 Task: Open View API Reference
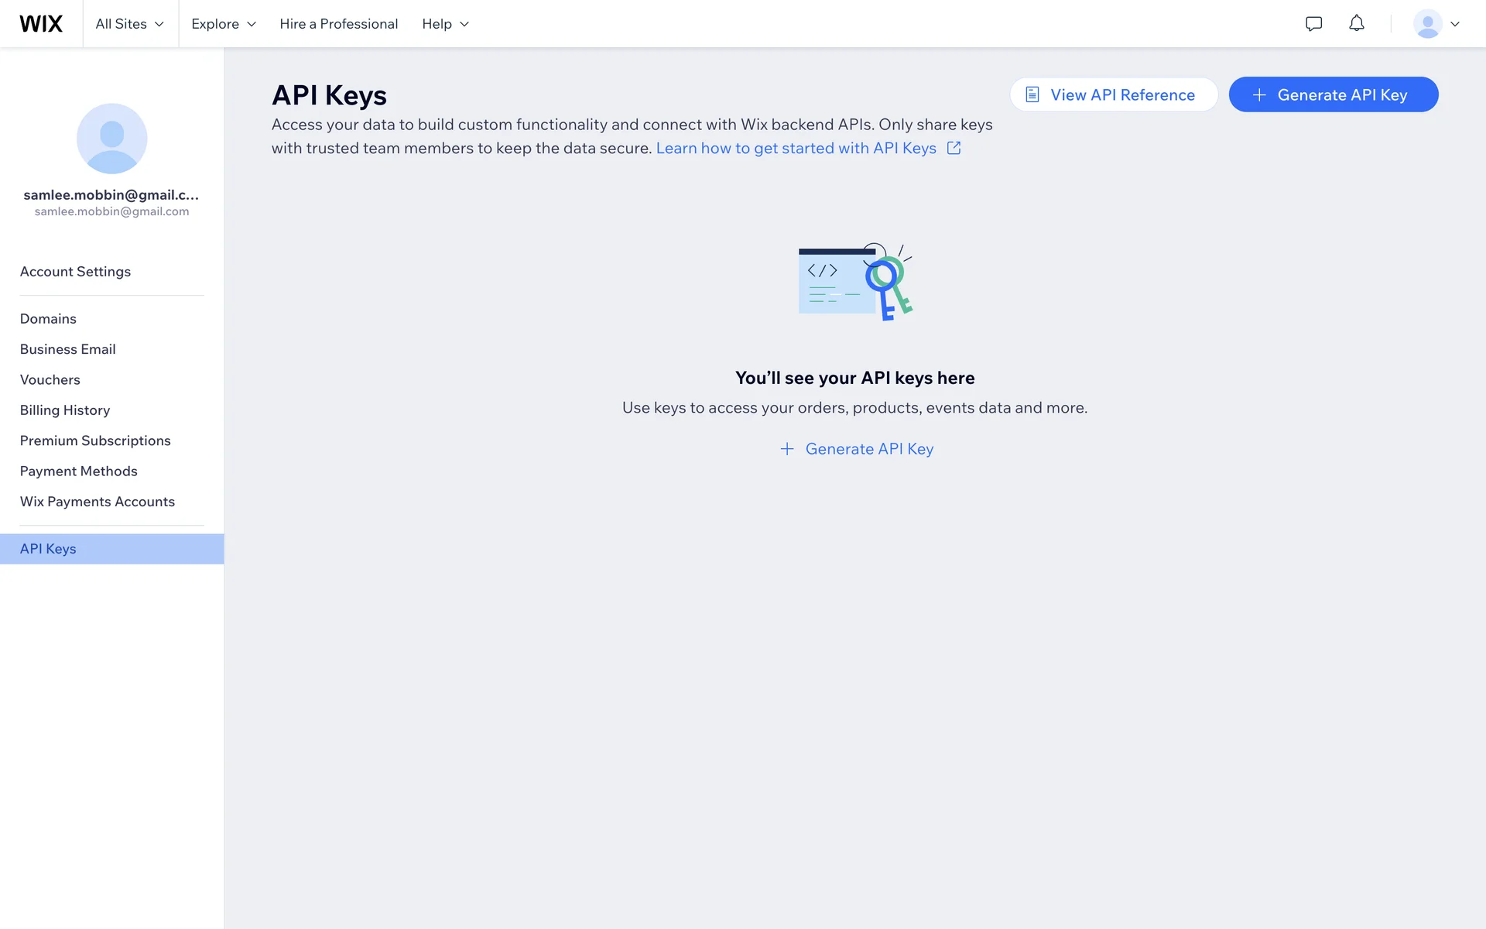[x=1113, y=94]
